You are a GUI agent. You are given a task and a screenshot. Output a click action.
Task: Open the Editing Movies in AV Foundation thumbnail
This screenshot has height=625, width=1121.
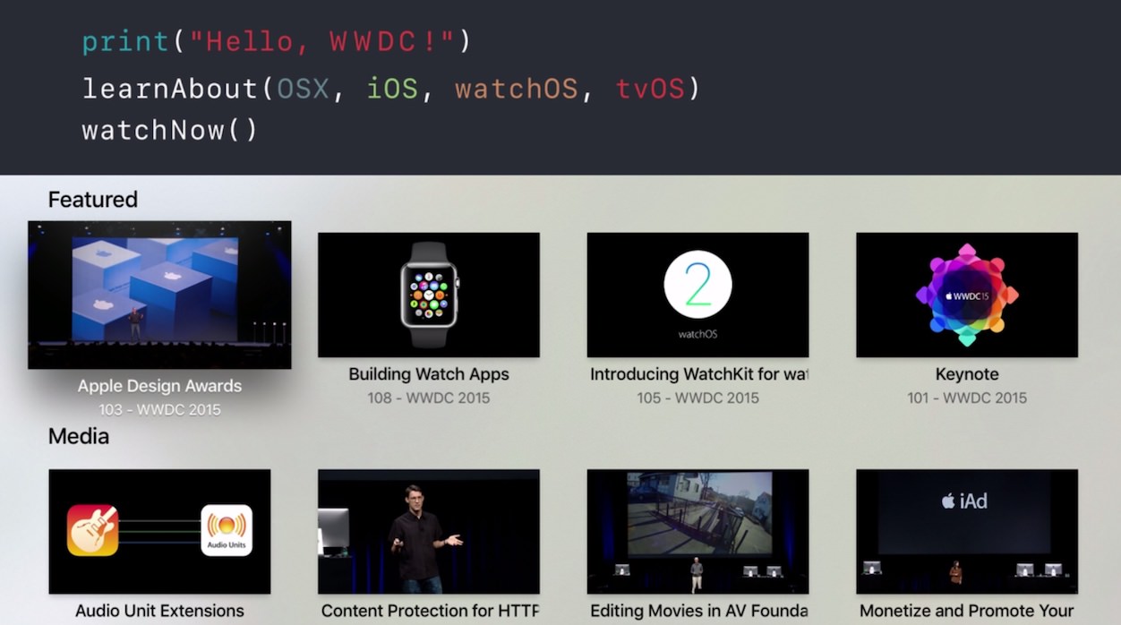697,532
